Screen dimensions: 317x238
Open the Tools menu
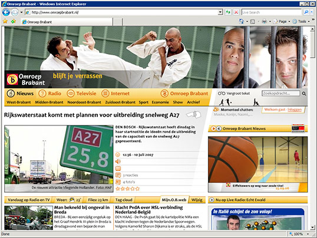pos(301,21)
